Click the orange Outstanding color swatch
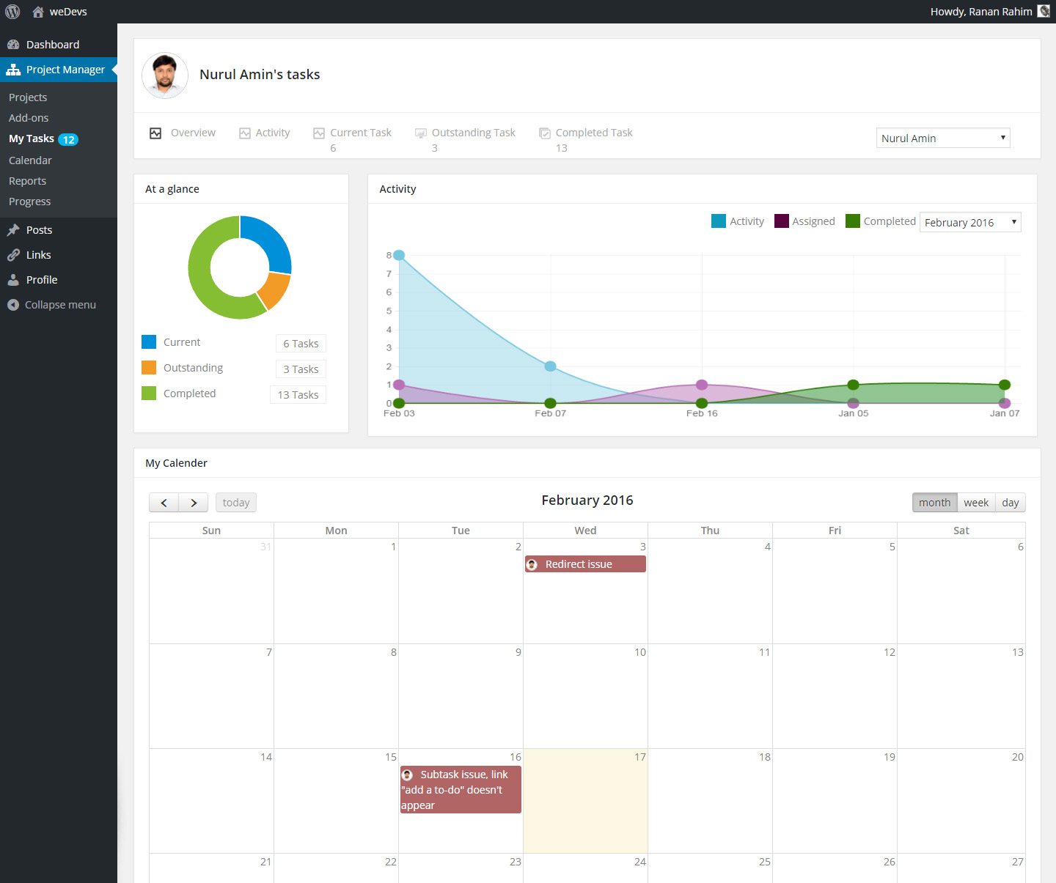Screen dimensions: 1056x883 (149, 367)
